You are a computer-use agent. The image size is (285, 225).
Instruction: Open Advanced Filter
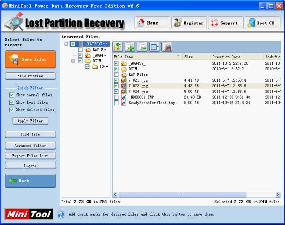[30, 145]
